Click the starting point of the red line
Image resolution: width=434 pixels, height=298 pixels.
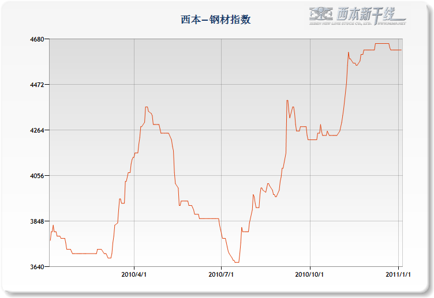[x=50, y=241]
